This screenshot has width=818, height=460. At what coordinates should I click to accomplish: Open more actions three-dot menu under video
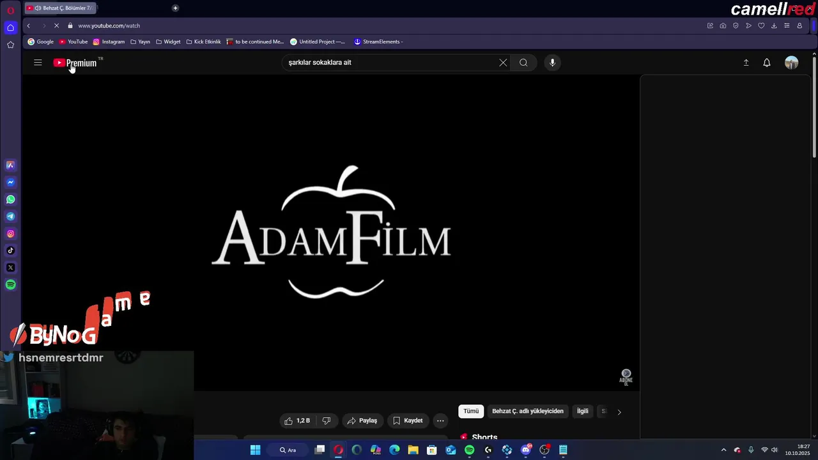(x=440, y=420)
